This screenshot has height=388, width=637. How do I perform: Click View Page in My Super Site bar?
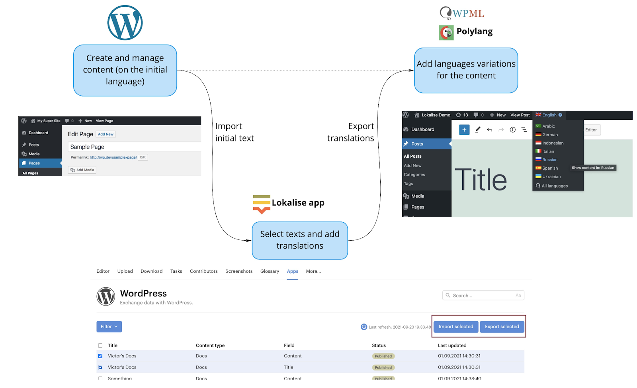[x=105, y=121]
